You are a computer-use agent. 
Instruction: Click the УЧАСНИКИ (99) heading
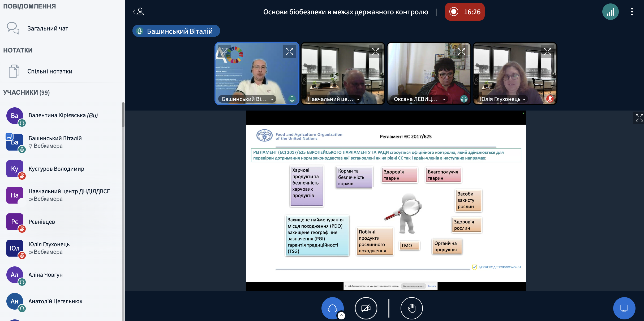(27, 93)
